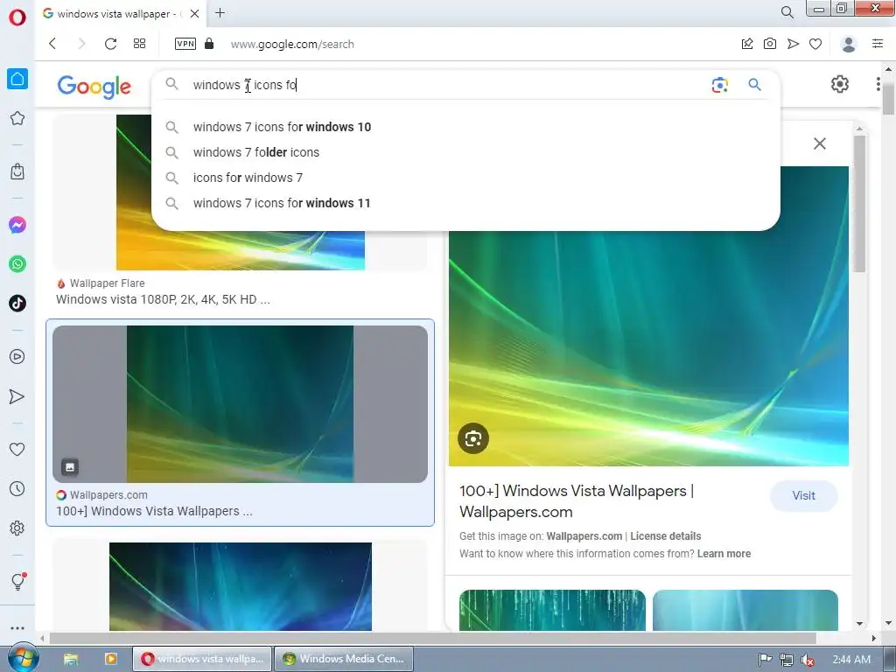This screenshot has height=672, width=896.
Task: Click the page horizontal scrollbar
Action: [x=432, y=638]
